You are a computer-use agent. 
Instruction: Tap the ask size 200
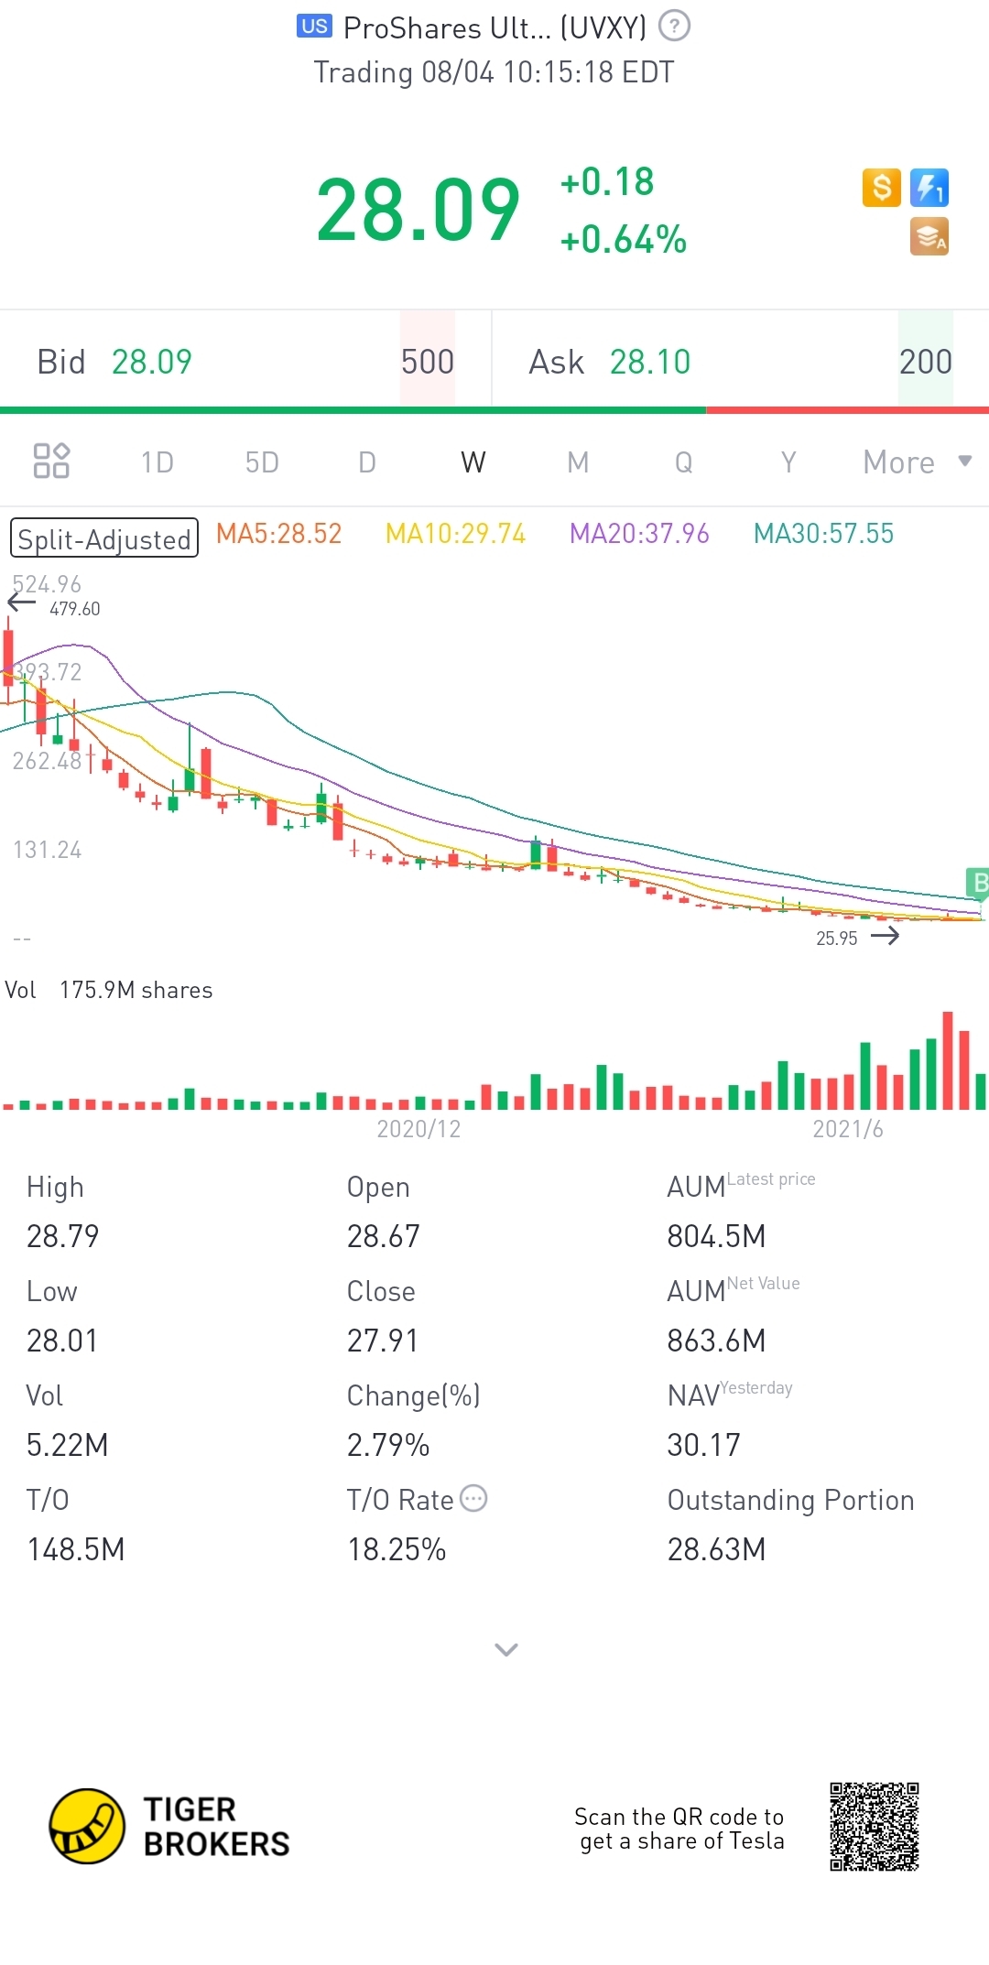coord(926,362)
